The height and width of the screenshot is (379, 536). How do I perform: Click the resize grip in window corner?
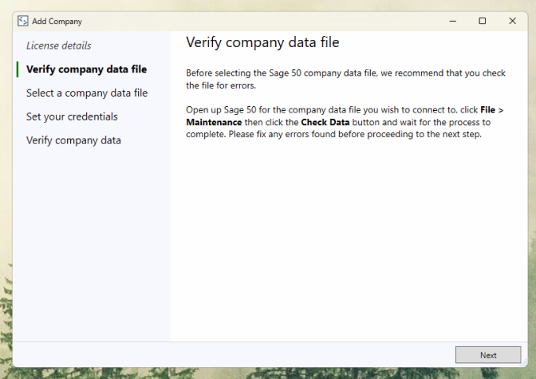tap(523, 363)
